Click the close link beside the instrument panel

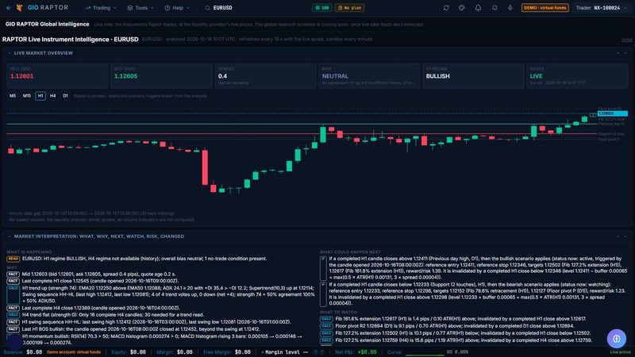[x=626, y=40]
